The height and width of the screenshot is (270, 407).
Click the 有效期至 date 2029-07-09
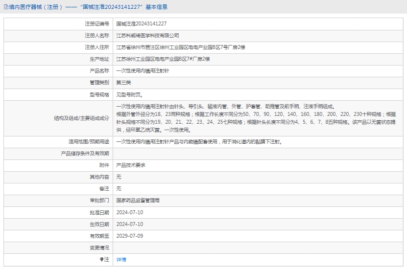pyautogui.click(x=130, y=236)
